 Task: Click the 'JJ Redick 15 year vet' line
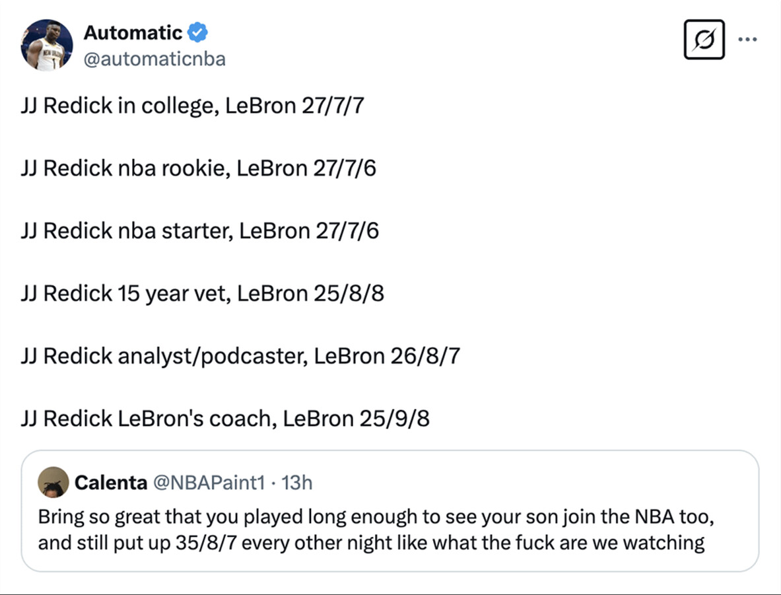tap(202, 293)
